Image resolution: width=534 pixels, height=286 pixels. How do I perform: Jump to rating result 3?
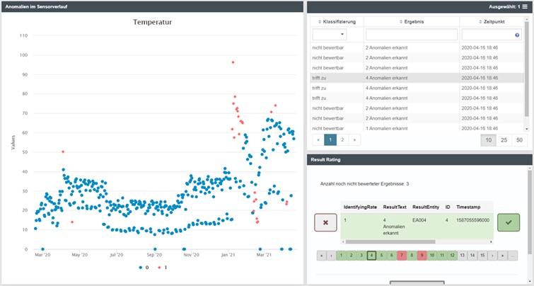[x=361, y=256]
